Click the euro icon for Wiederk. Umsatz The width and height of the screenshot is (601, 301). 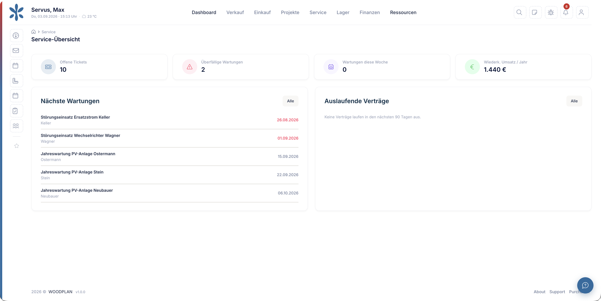click(472, 67)
